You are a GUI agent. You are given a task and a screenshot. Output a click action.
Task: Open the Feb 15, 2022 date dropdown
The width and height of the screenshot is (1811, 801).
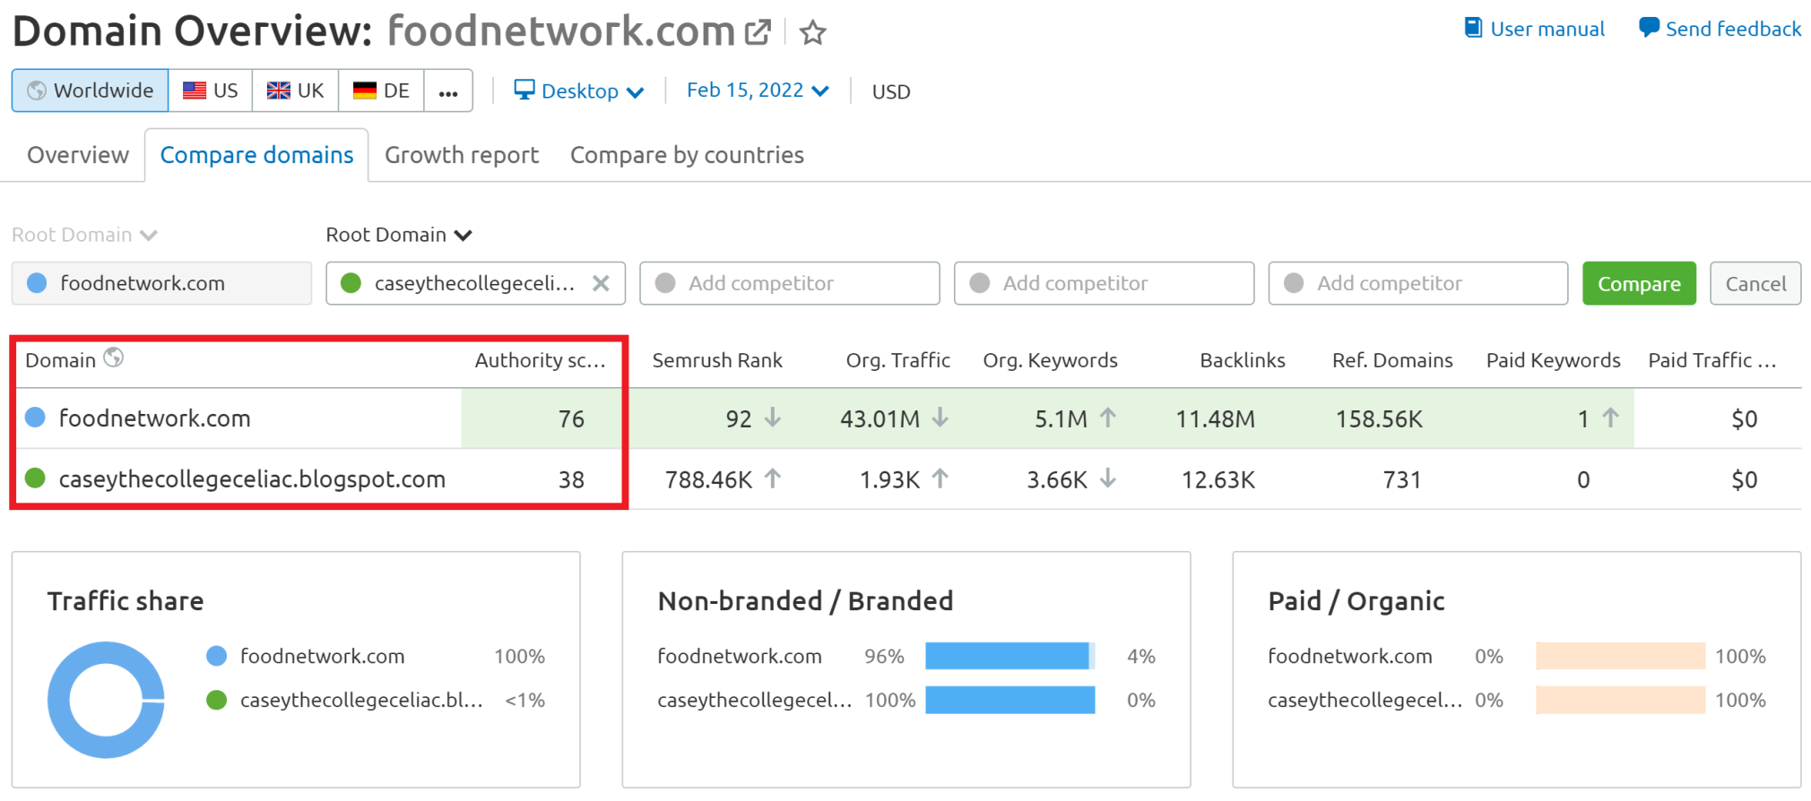point(758,90)
